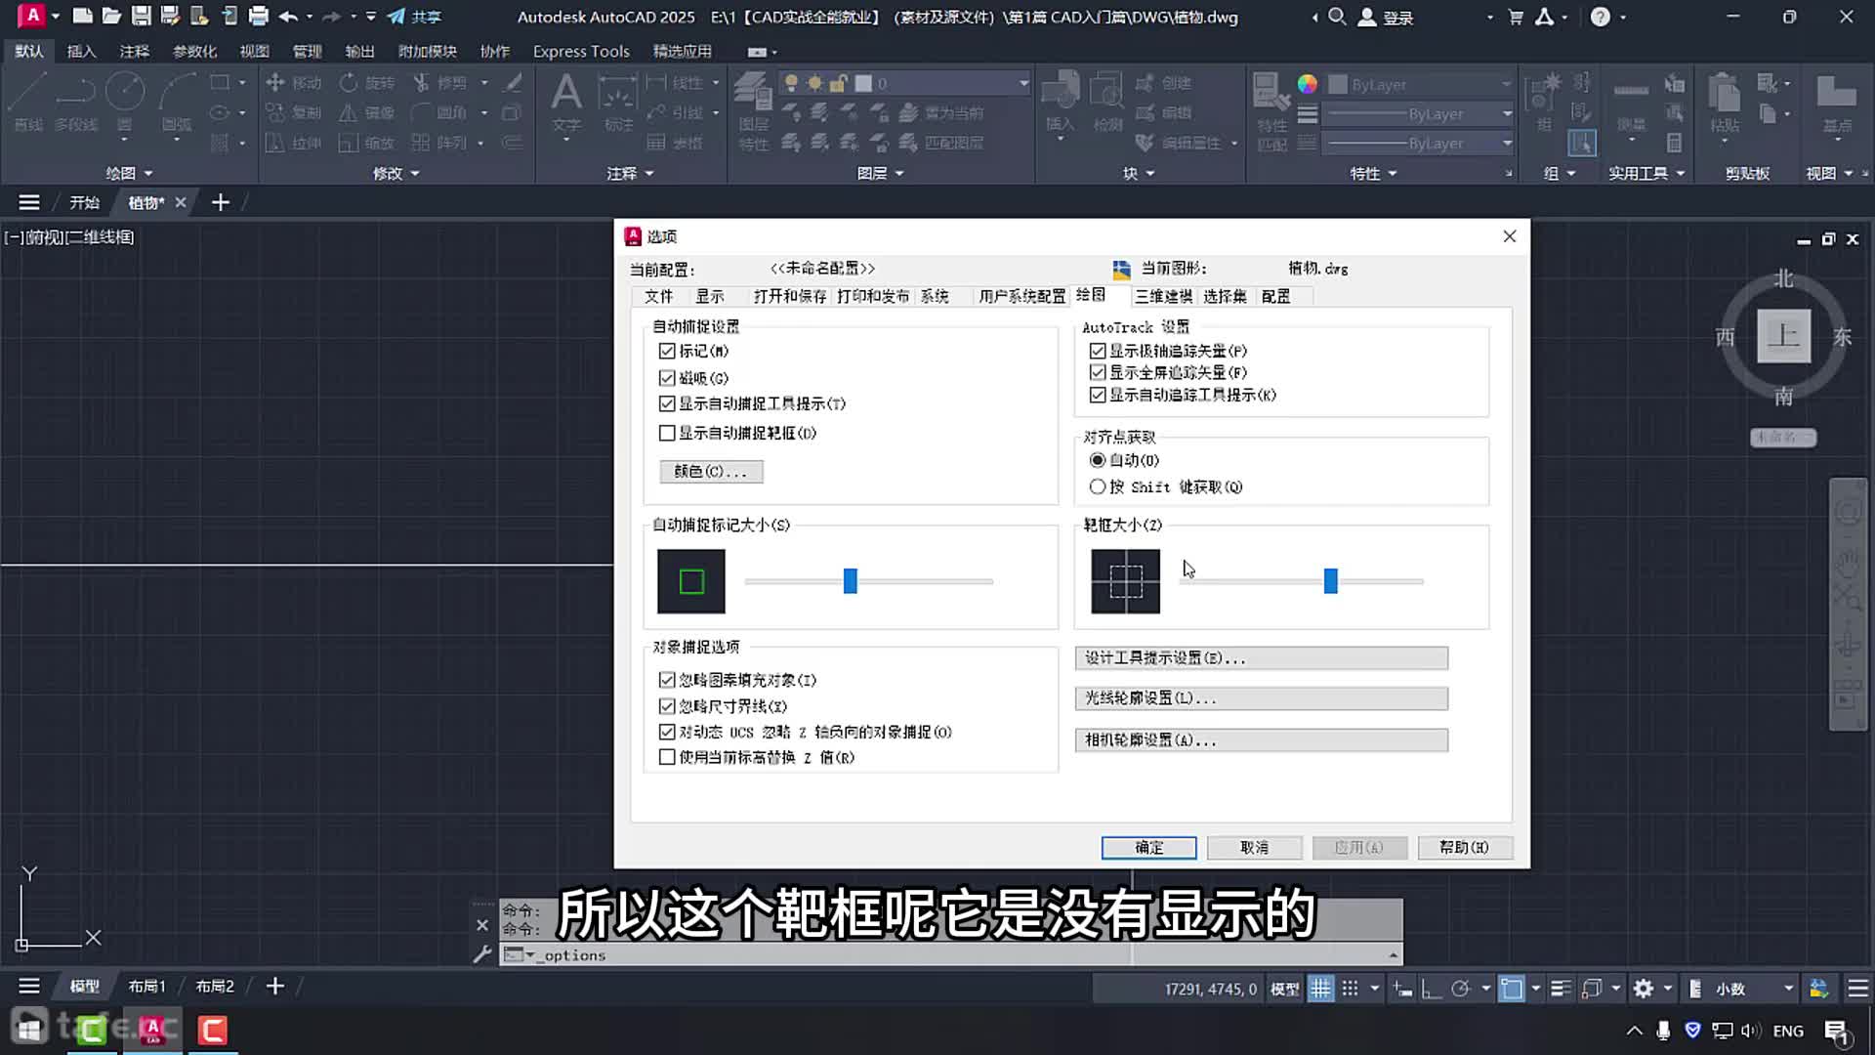Click the Open folder icon in quick access toolbar

click(111, 17)
